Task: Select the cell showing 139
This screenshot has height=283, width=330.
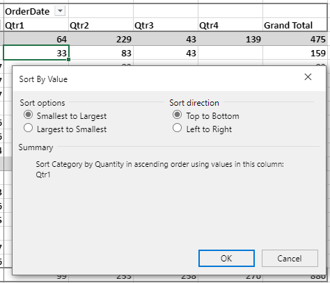Action: (230, 39)
